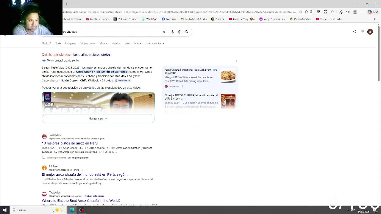This screenshot has height=214, width=381.
Task: Show more bookmarks overflow chevron
Action: click(x=374, y=19)
